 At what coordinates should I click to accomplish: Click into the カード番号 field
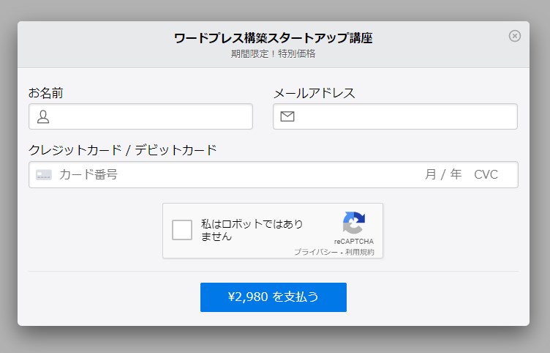[219, 175]
